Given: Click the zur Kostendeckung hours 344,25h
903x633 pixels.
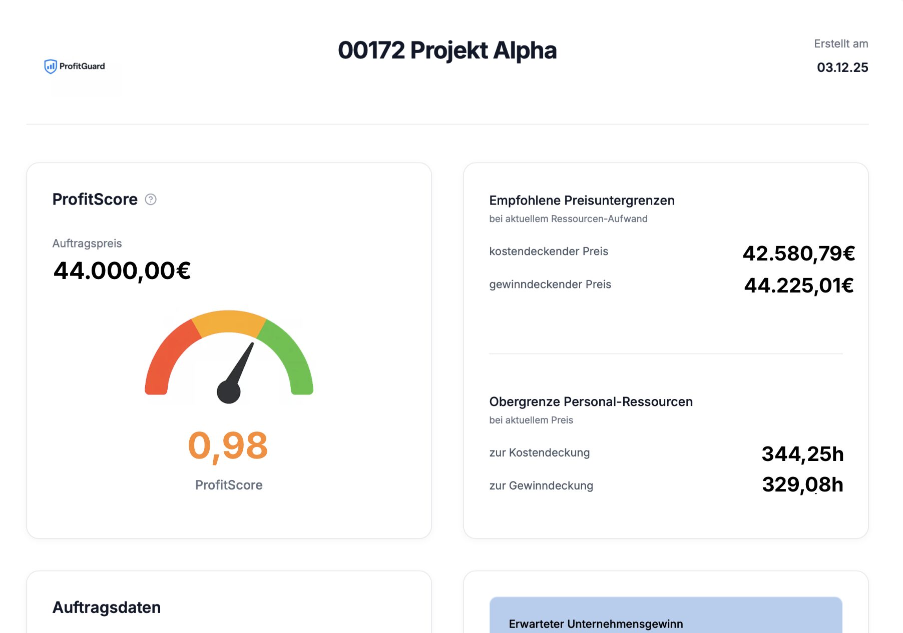Looking at the screenshot, I should (x=802, y=454).
